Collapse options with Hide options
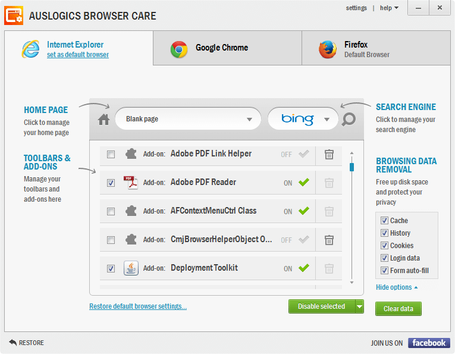 click(397, 287)
